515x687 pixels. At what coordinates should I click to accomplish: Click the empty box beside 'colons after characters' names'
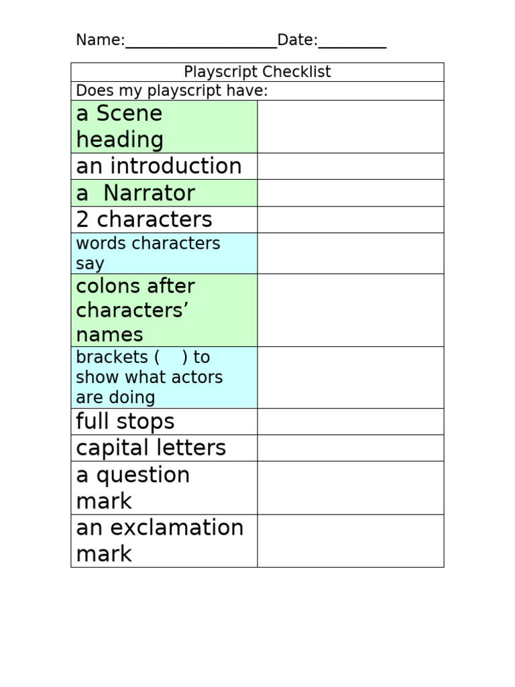350,310
